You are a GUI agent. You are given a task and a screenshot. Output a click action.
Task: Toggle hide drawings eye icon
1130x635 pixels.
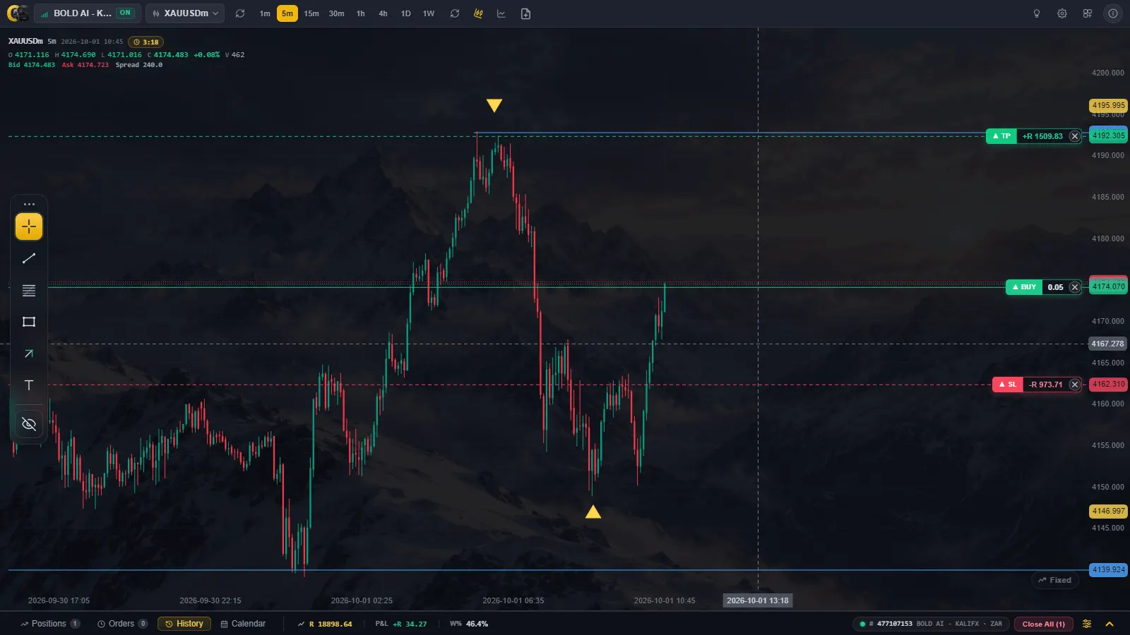point(29,424)
